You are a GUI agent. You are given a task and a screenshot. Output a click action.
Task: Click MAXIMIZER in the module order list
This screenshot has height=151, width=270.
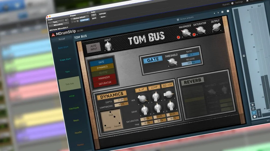point(104,78)
